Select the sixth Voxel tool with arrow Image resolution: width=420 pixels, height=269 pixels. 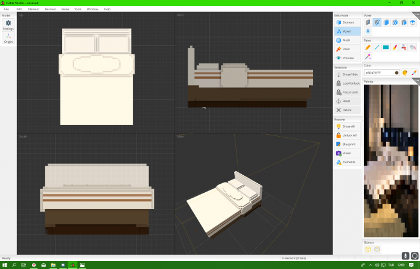pyautogui.click(x=413, y=22)
